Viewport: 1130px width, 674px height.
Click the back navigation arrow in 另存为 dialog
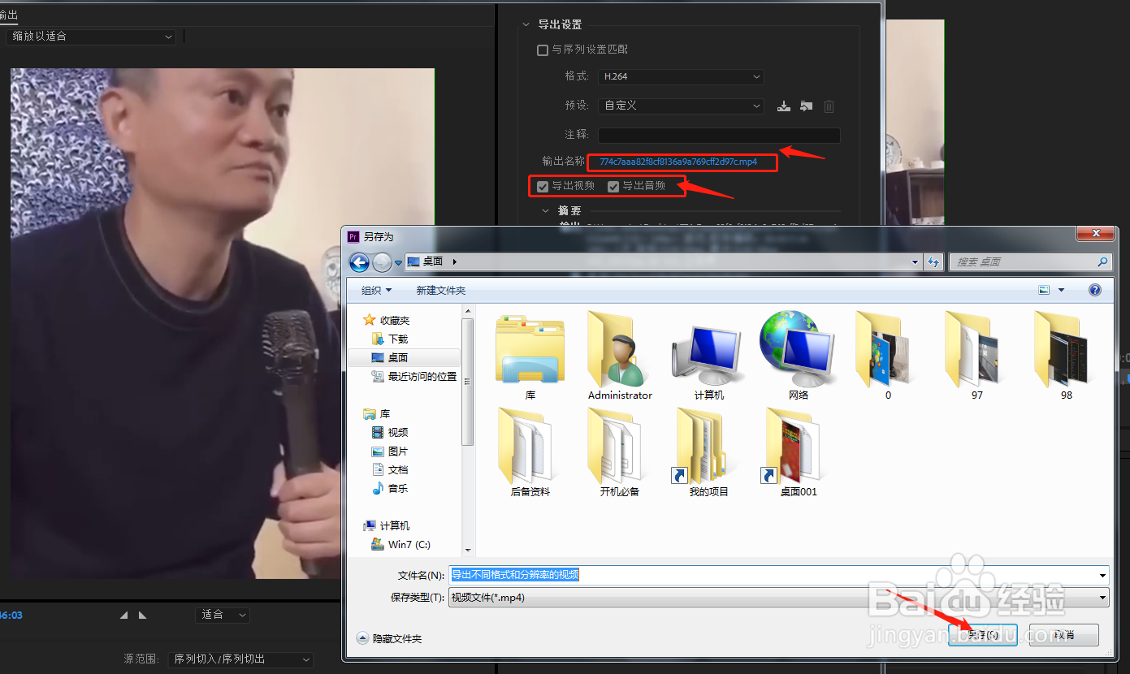point(358,261)
